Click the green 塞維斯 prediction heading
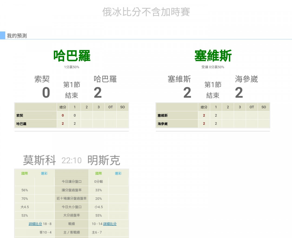292x238 pixels. point(213,56)
